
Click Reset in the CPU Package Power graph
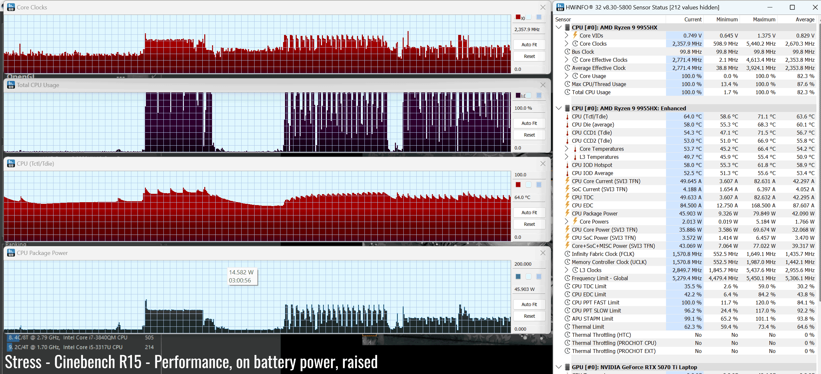coord(529,316)
